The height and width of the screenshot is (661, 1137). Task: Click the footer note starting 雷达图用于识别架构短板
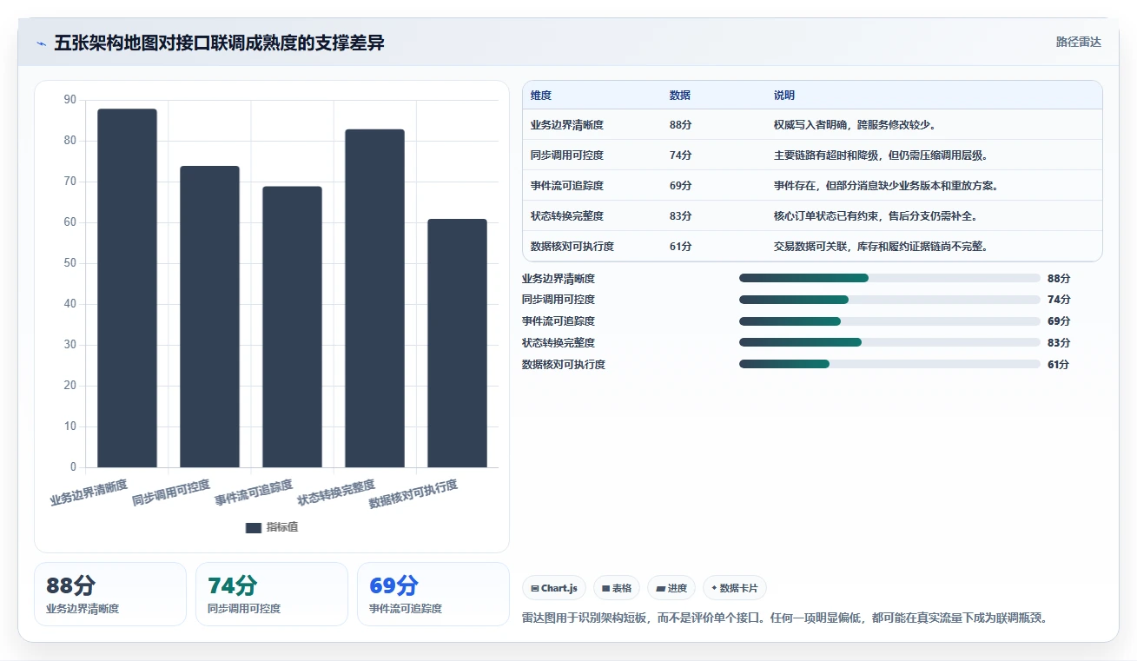[x=784, y=618]
